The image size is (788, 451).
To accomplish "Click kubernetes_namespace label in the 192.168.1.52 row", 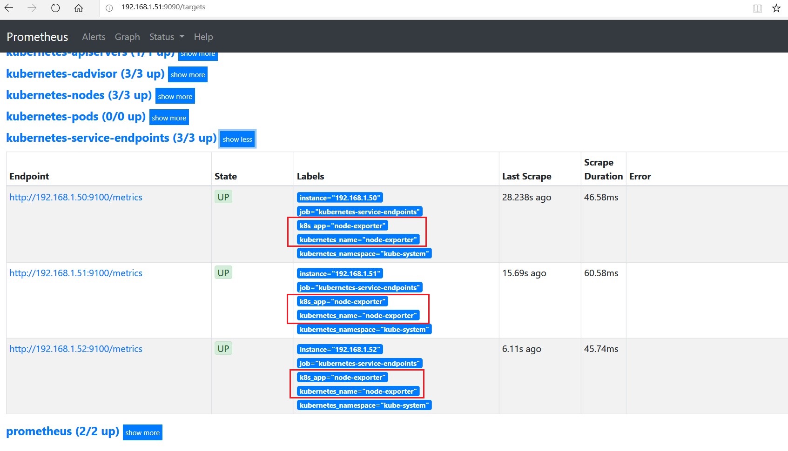I will (x=364, y=405).
